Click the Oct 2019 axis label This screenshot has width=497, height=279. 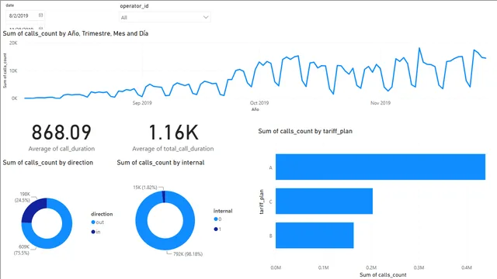tap(259, 103)
